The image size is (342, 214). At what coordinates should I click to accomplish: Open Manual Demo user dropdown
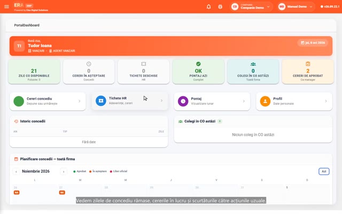296,6
